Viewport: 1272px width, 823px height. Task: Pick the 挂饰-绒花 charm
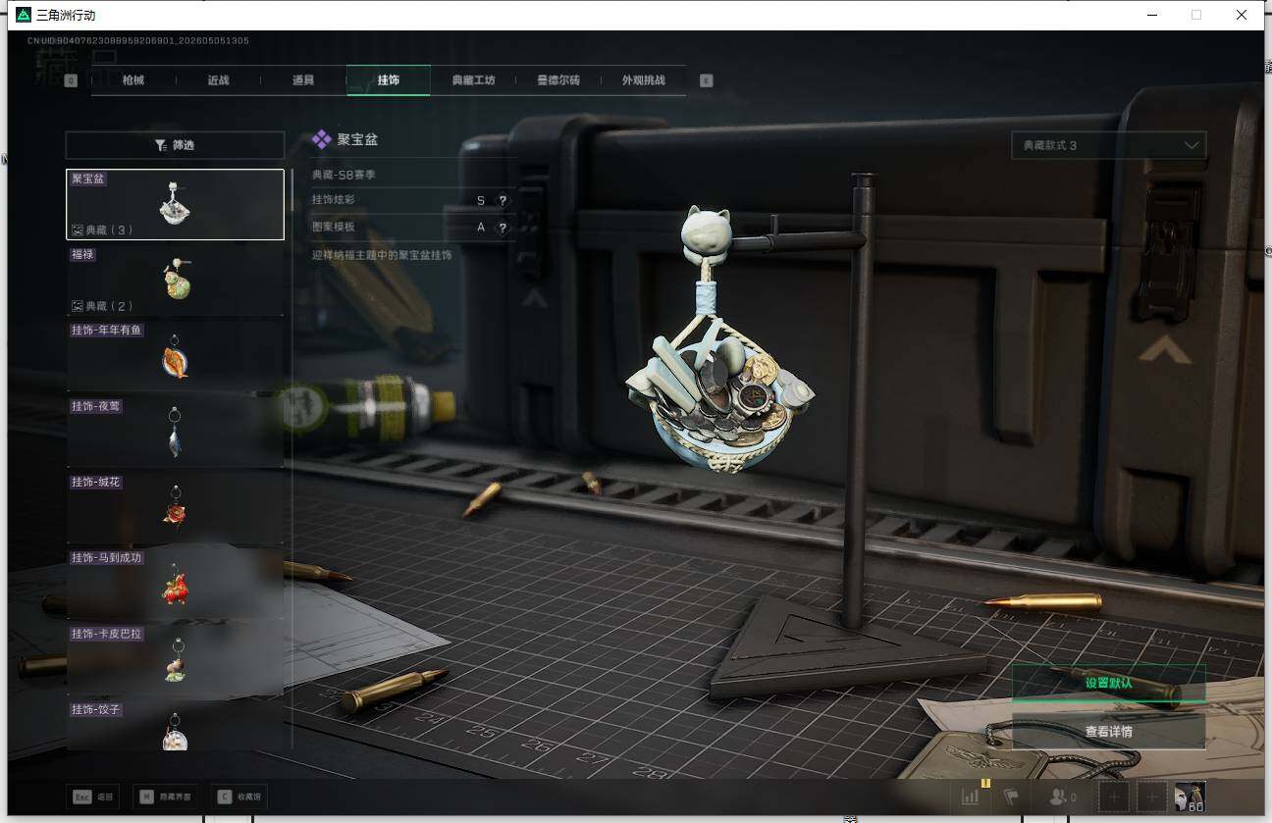[x=175, y=508]
